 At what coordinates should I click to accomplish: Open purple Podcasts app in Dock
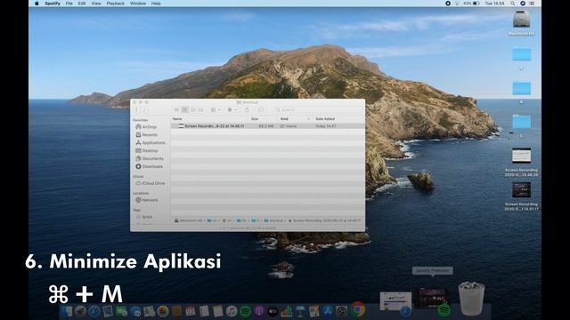(259, 311)
